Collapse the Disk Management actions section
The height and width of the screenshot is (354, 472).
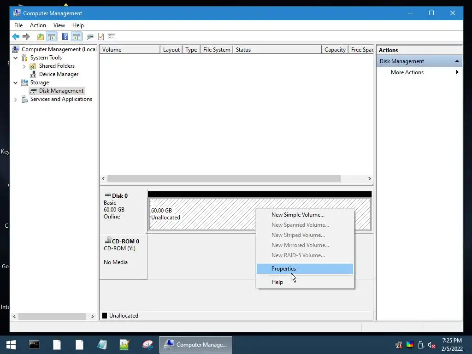[x=457, y=61]
